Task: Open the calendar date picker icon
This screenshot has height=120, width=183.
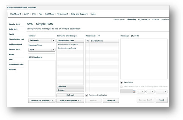Action: click(x=134, y=91)
